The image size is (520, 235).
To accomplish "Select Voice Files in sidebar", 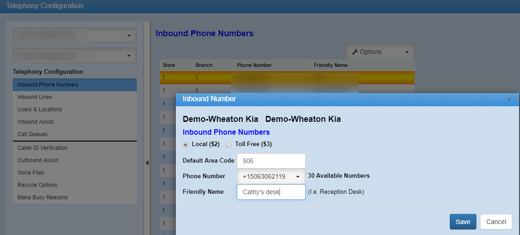I will [31, 173].
